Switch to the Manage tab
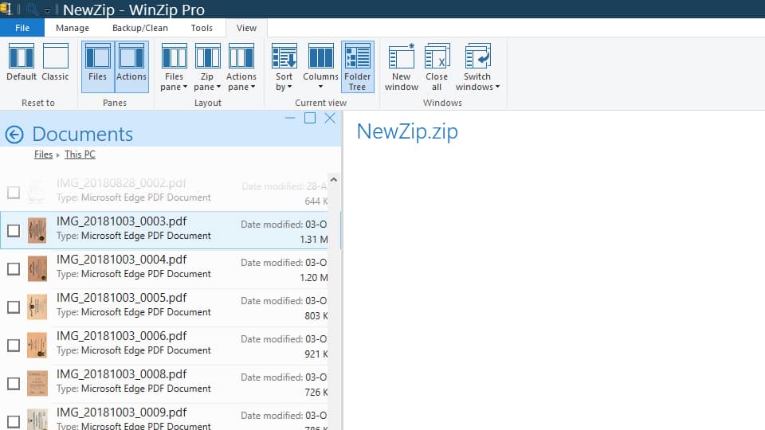Image resolution: width=765 pixels, height=430 pixels. [x=73, y=28]
